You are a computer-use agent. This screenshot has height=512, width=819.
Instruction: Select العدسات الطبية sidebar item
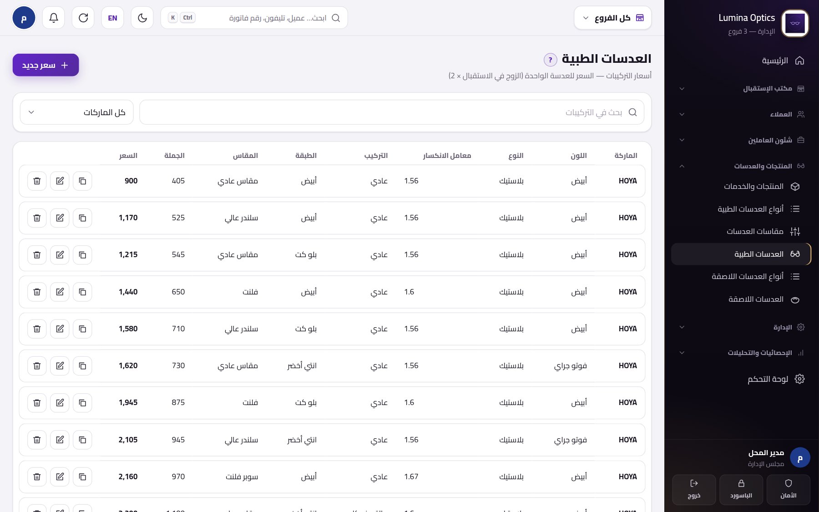pos(741,254)
